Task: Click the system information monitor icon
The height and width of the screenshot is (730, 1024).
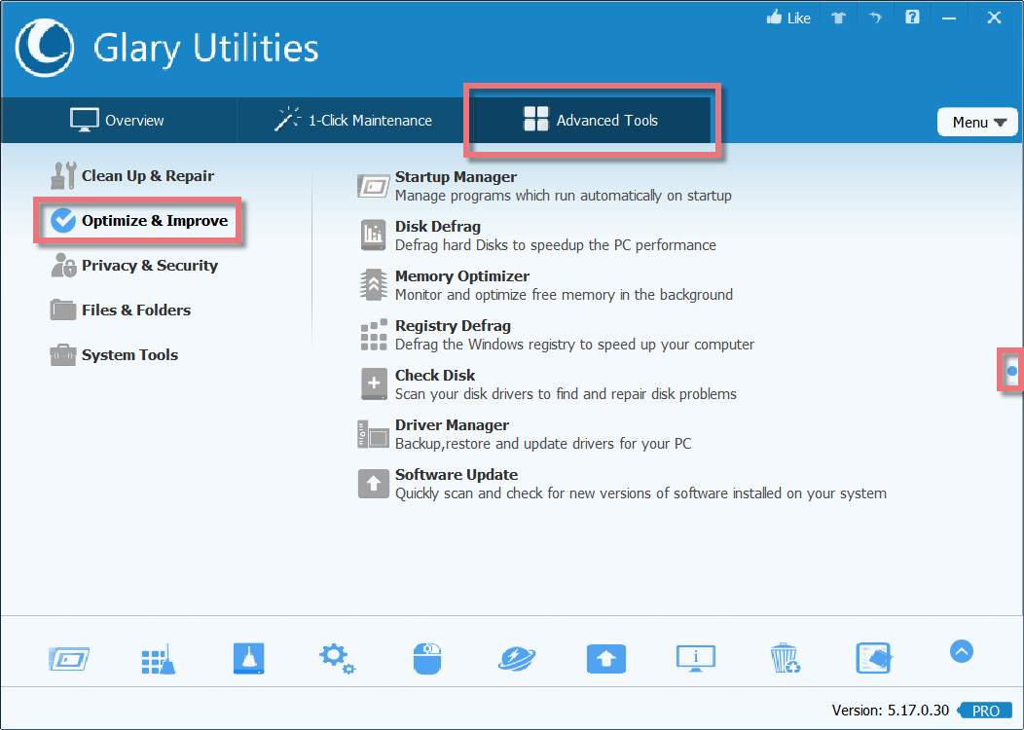Action: point(696,659)
